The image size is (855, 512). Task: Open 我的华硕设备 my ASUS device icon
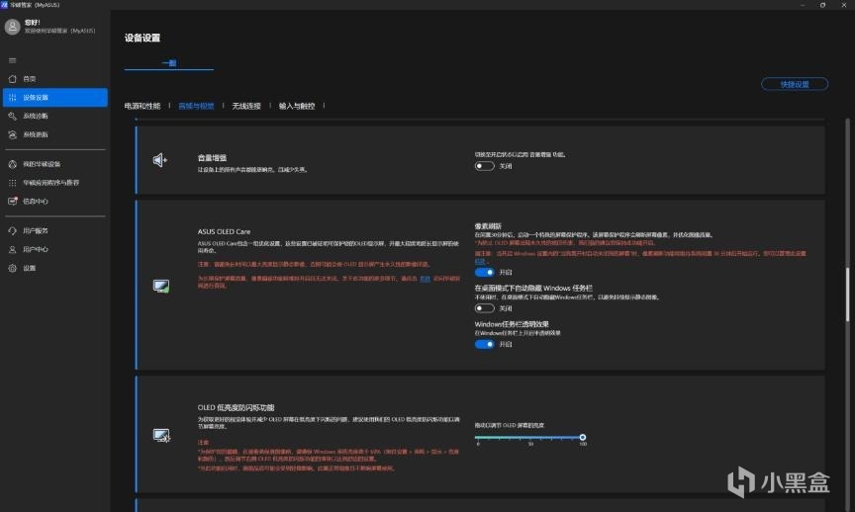pos(13,164)
